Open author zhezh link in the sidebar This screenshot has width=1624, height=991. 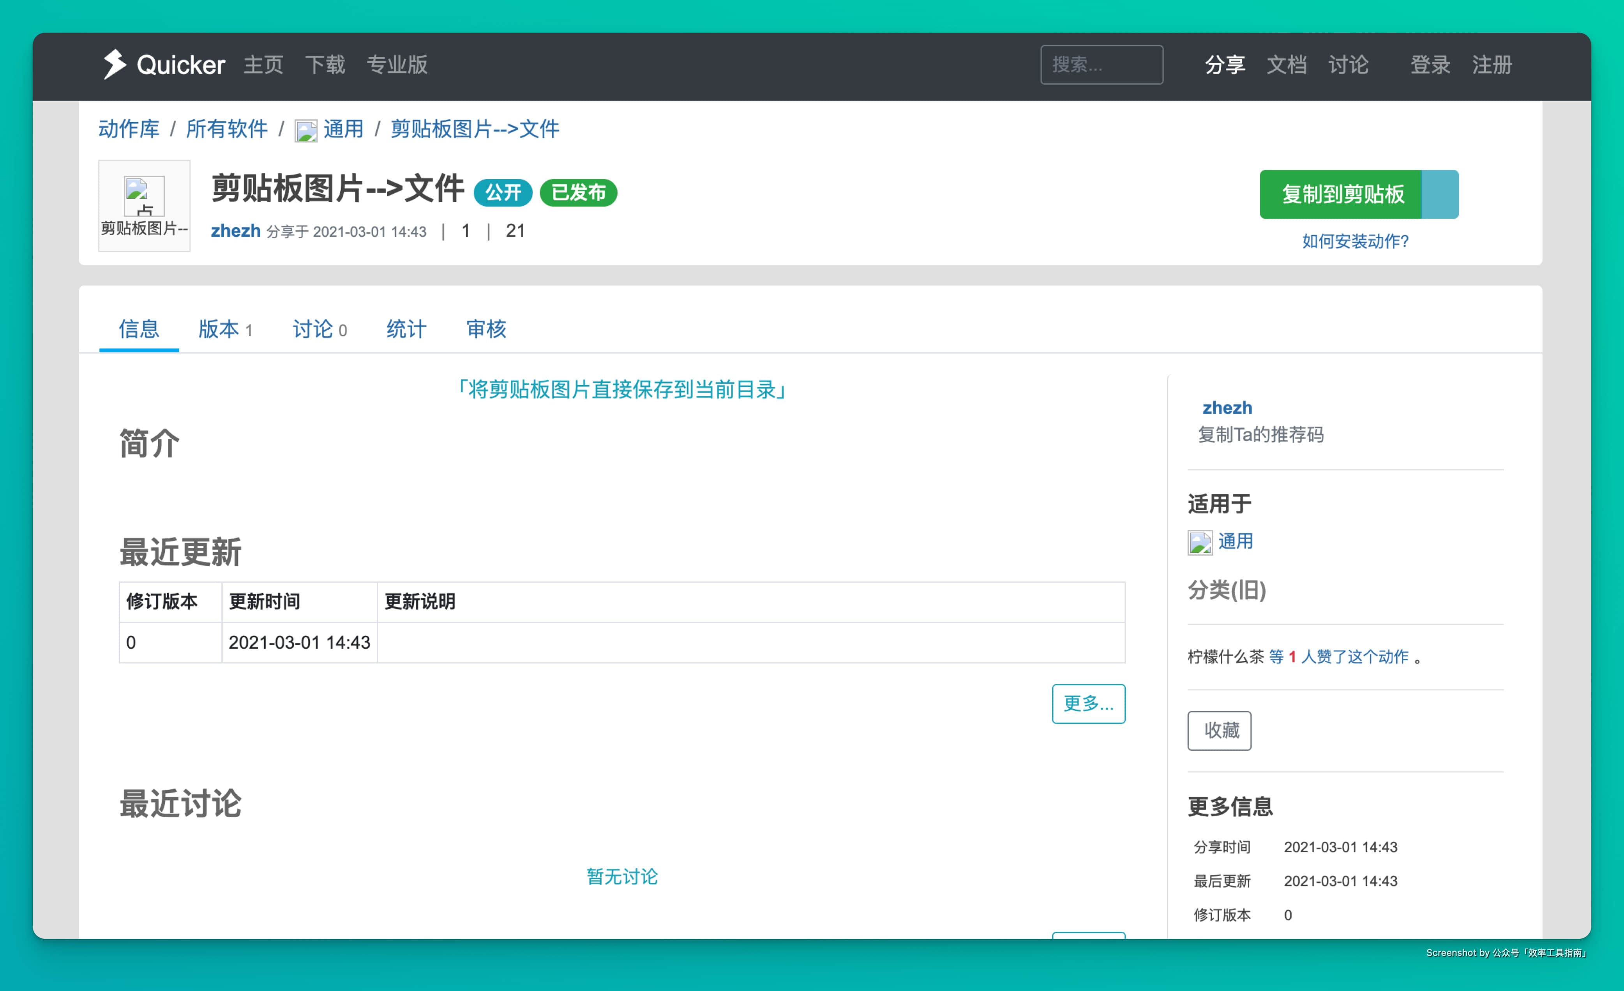tap(1227, 408)
